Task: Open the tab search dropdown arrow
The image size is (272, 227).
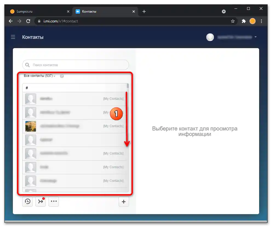Action: (224, 11)
